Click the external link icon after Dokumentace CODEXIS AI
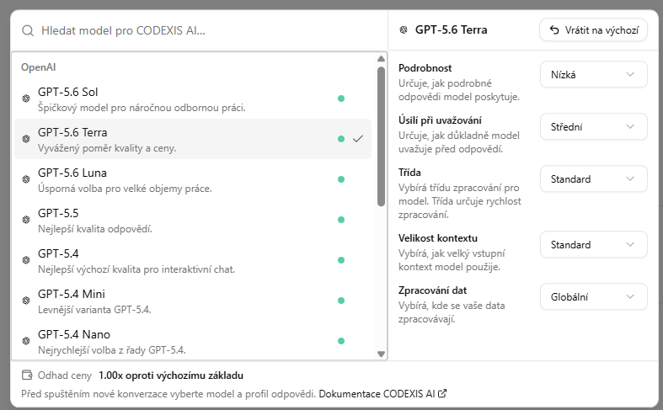The height and width of the screenshot is (410, 663). pos(442,393)
